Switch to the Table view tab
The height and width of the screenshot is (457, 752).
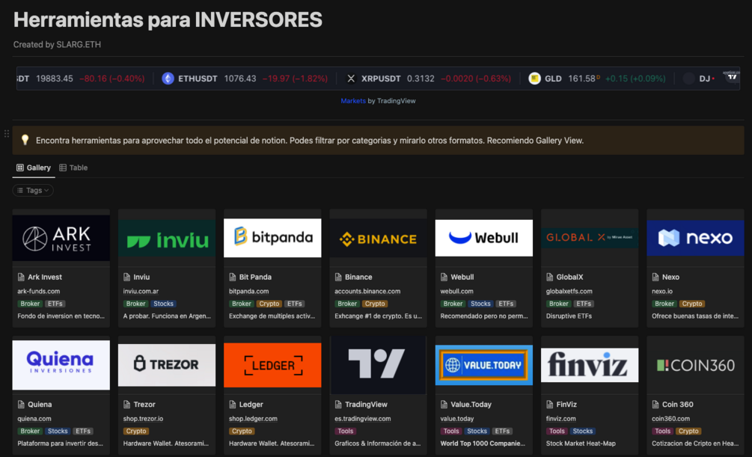(x=73, y=168)
